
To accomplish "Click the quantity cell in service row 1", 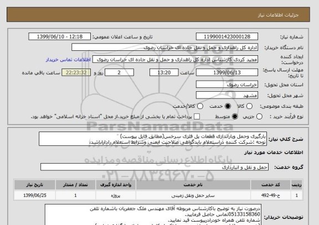I will (x=75, y=196).
